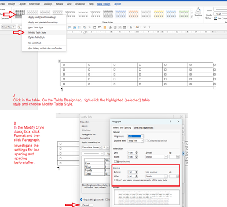Click the horizontal ruler above the document
The image size is (227, 207).
tap(147, 32)
